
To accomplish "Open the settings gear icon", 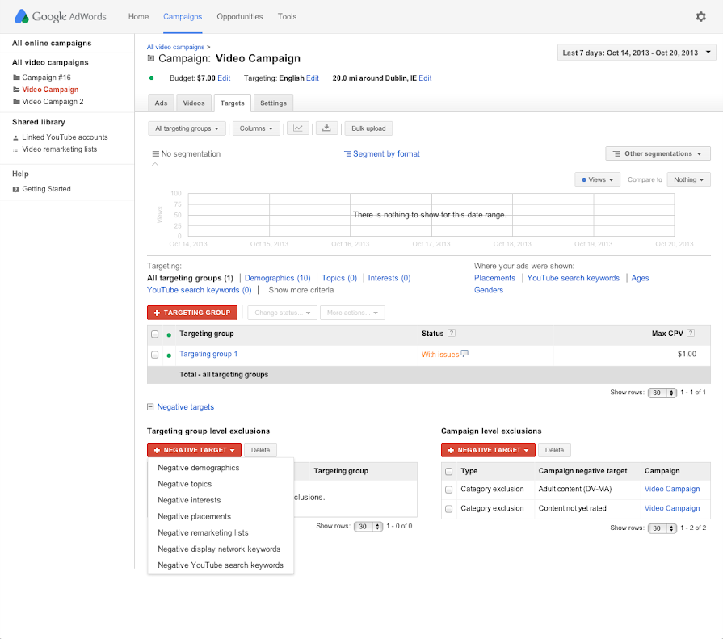I will [700, 17].
